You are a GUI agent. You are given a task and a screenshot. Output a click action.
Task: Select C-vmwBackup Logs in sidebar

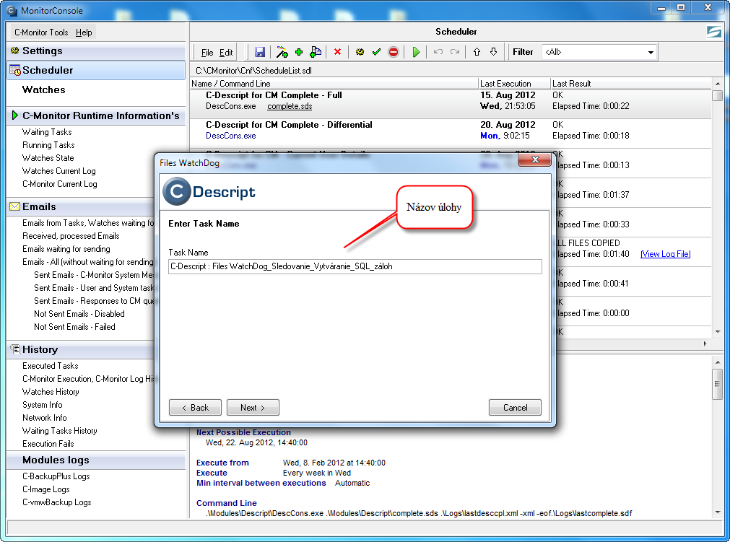57,502
